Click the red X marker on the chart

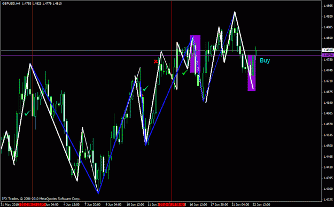click(156, 62)
